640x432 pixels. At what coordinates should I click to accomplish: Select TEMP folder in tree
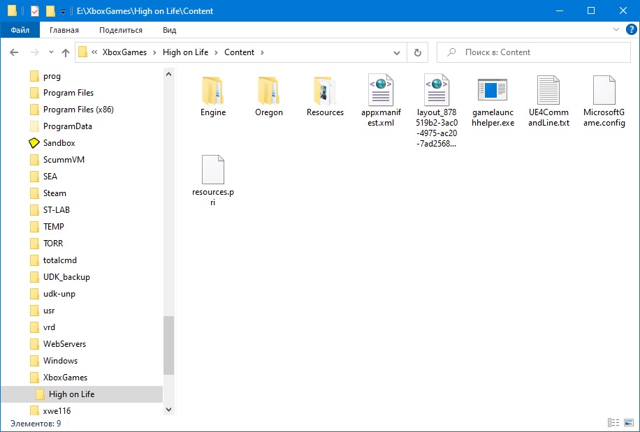[x=54, y=227]
